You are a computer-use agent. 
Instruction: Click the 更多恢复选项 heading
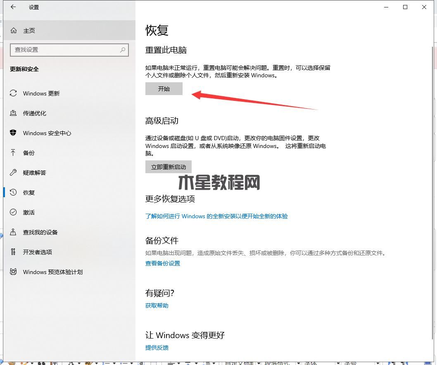point(170,199)
